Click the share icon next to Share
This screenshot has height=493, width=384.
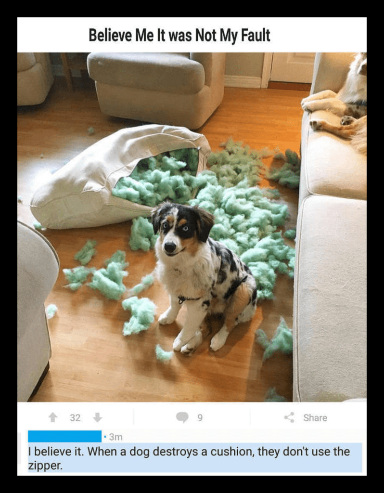pyautogui.click(x=289, y=417)
